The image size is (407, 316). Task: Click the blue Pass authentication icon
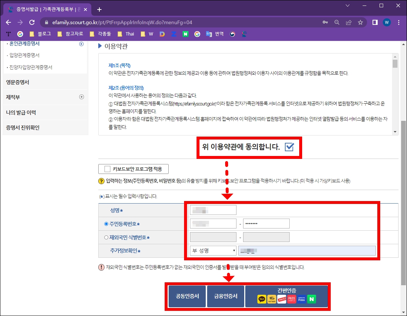click(301, 298)
